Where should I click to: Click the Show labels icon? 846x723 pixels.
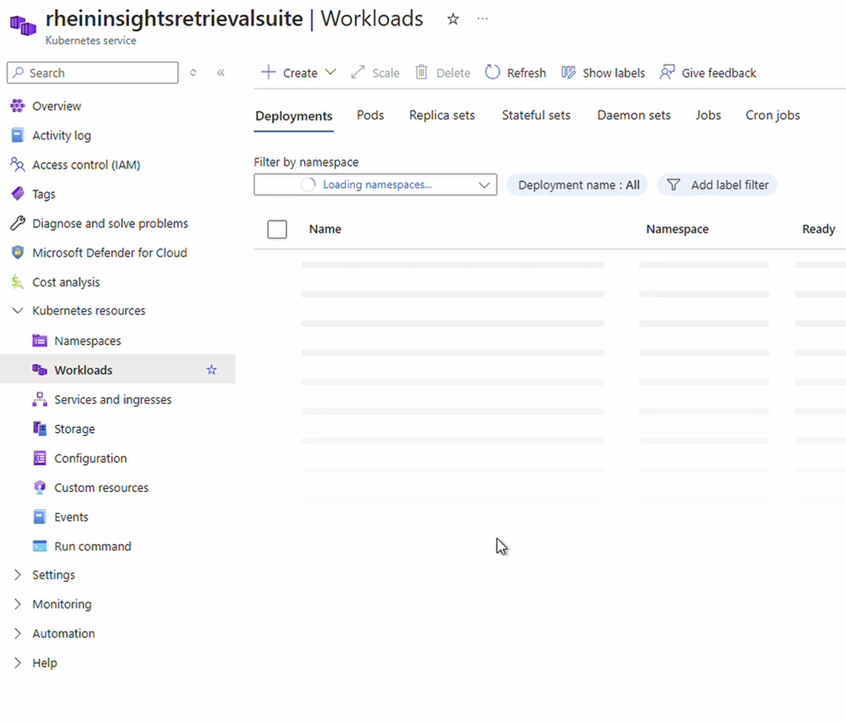(x=569, y=73)
